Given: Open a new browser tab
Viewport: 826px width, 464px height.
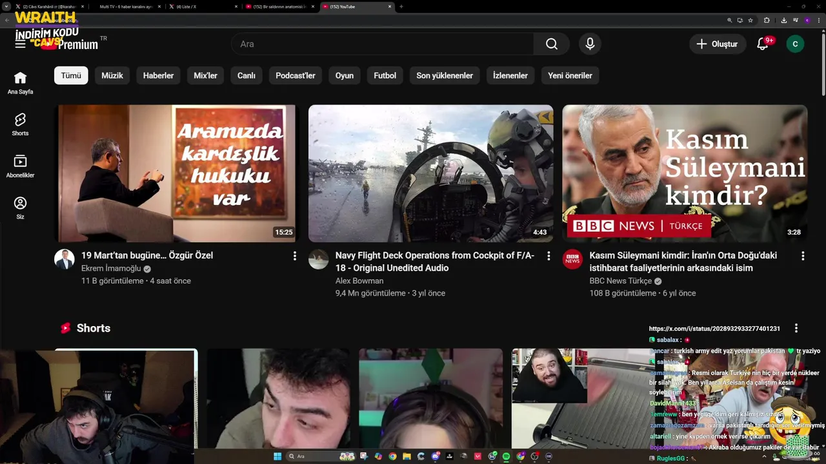Looking at the screenshot, I should (x=401, y=6).
